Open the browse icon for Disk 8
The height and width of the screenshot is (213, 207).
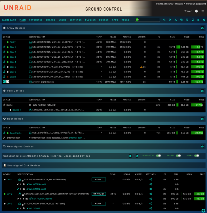tap(4, 77)
